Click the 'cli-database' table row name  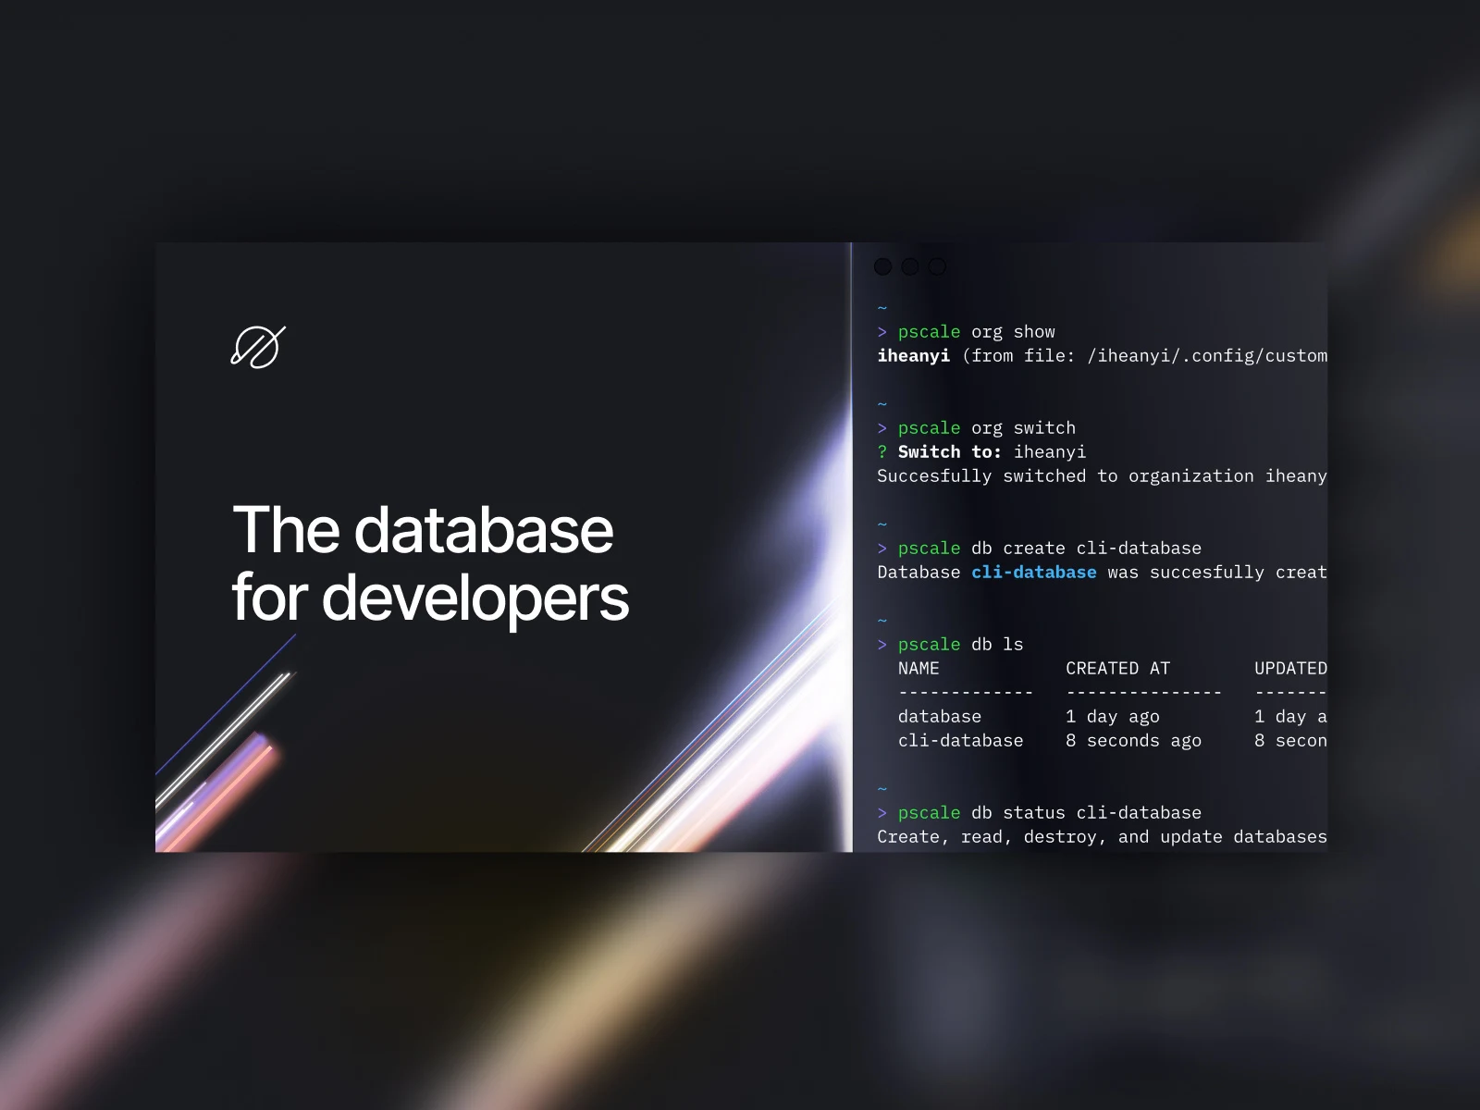960,740
